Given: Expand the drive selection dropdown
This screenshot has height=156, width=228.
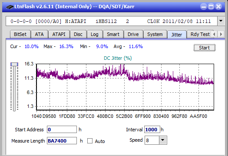Looking at the screenshot, I should pos(221,21).
